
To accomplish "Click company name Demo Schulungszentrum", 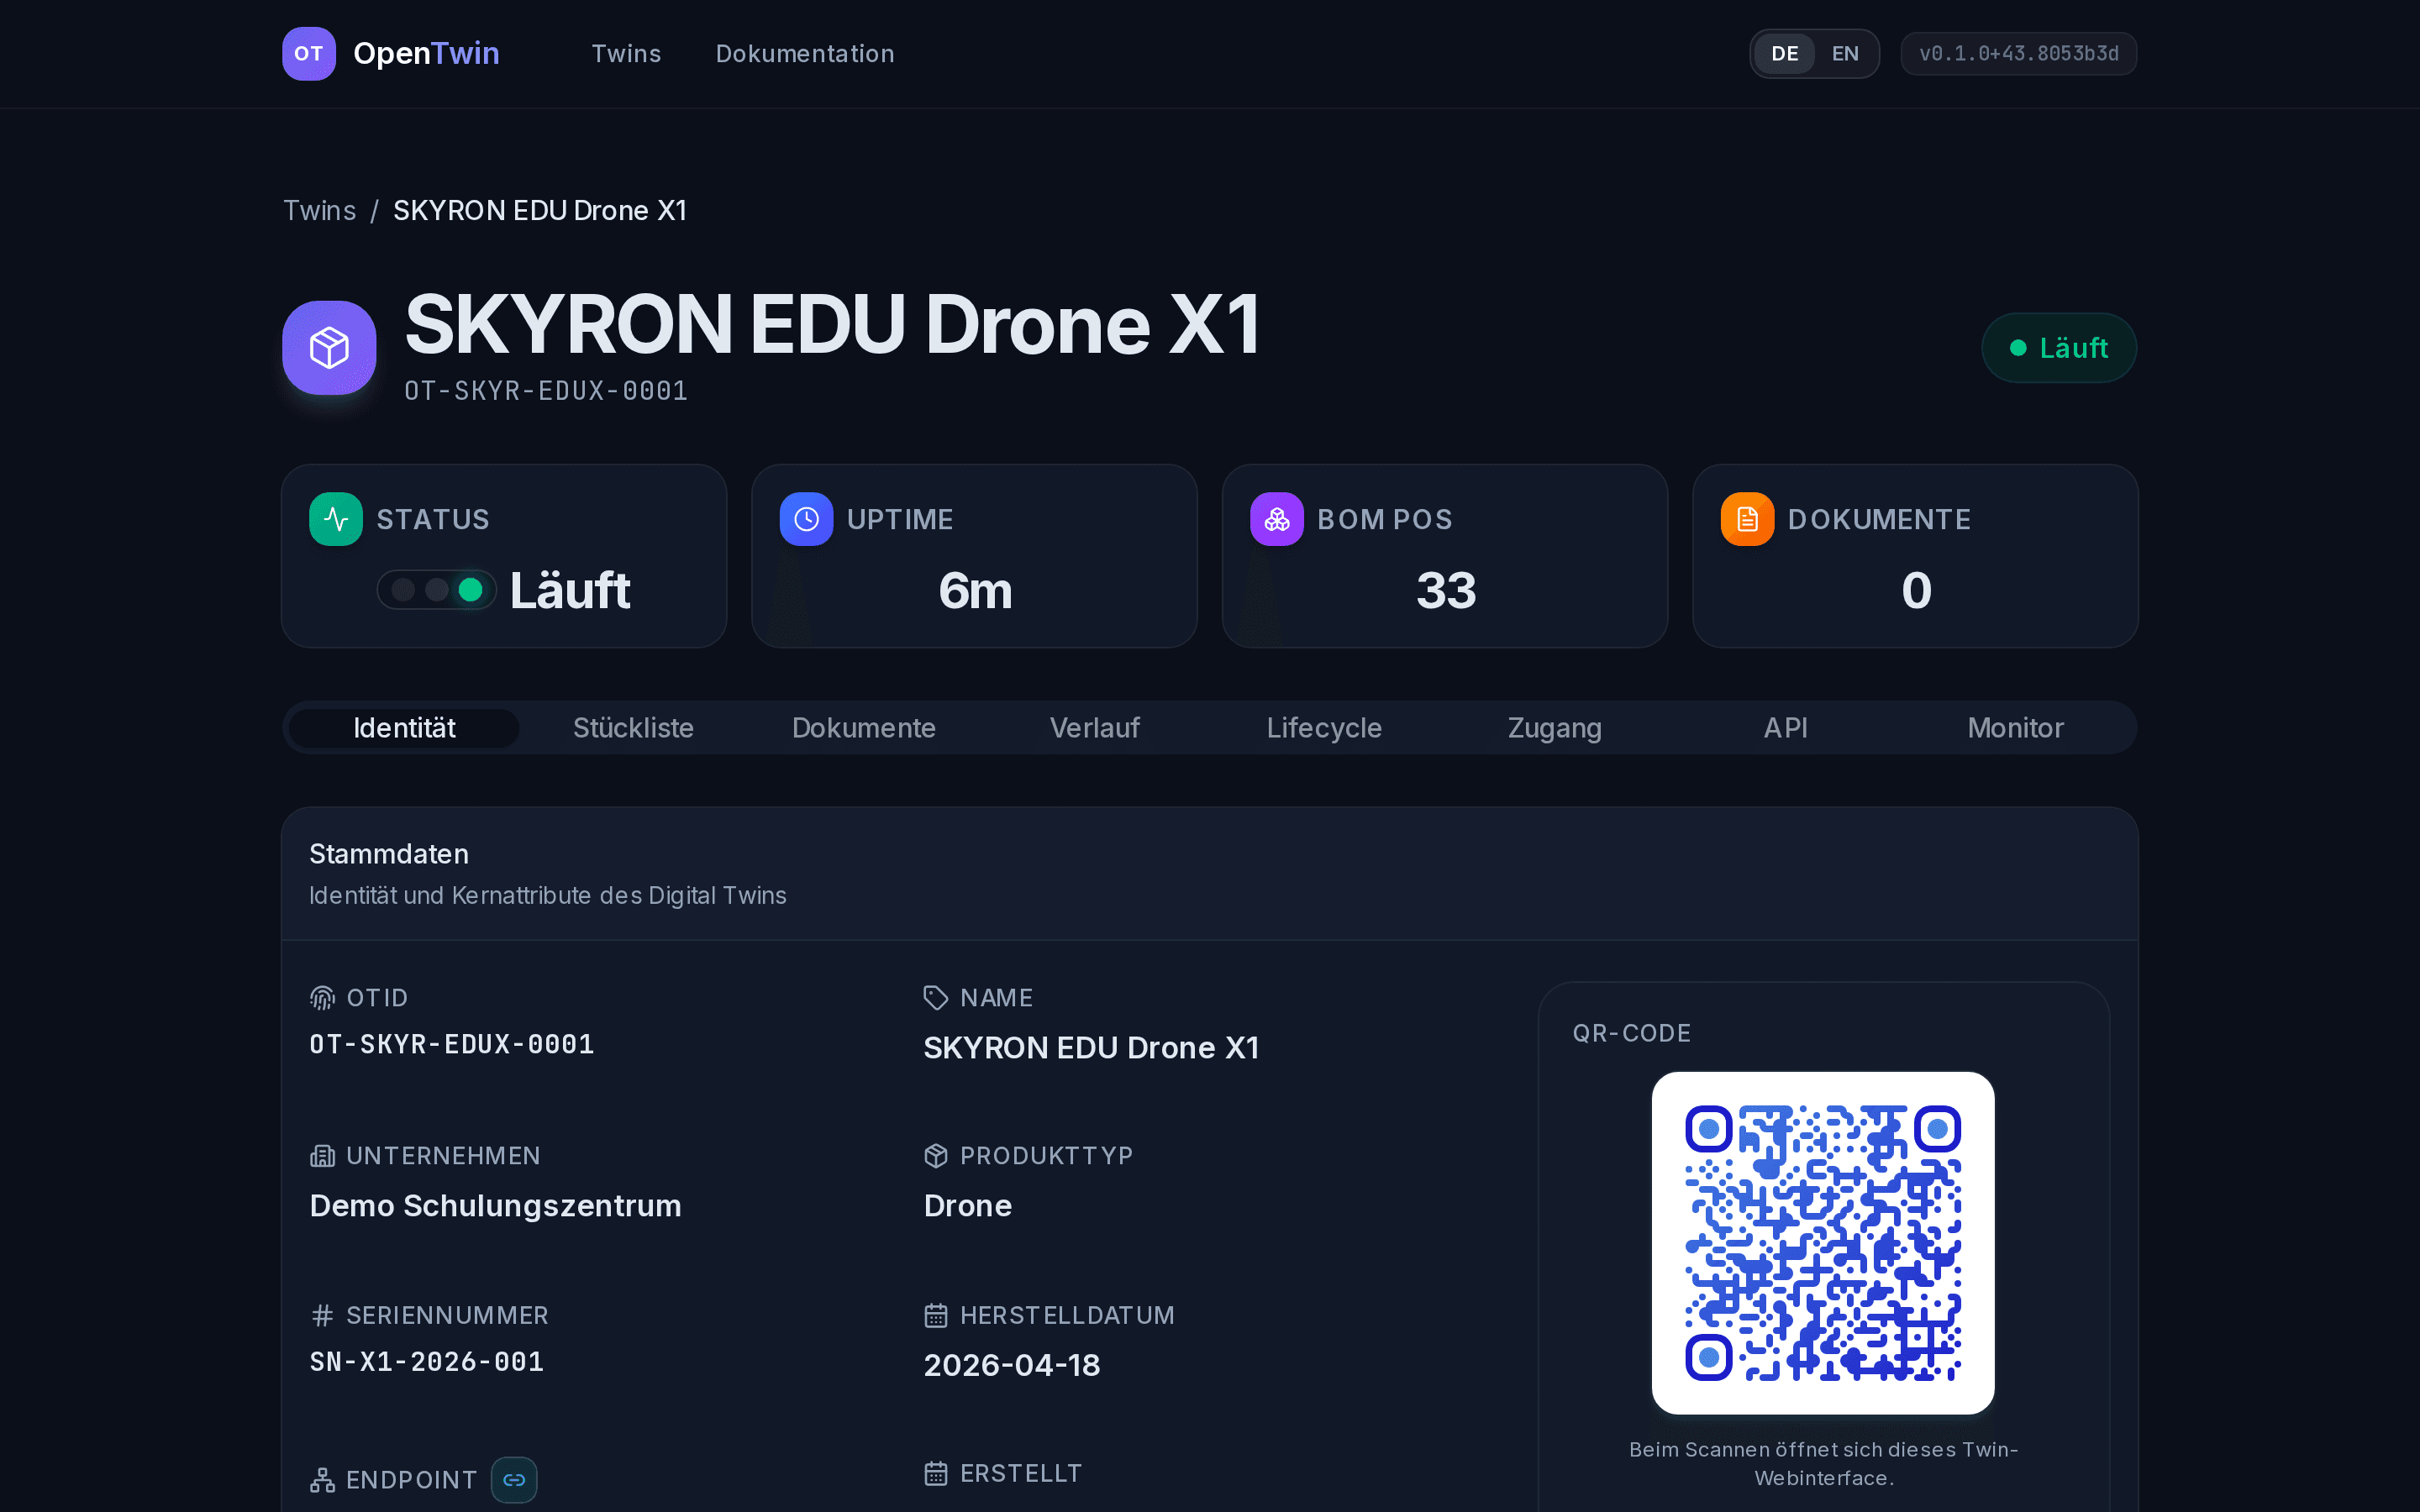I will coord(496,1206).
